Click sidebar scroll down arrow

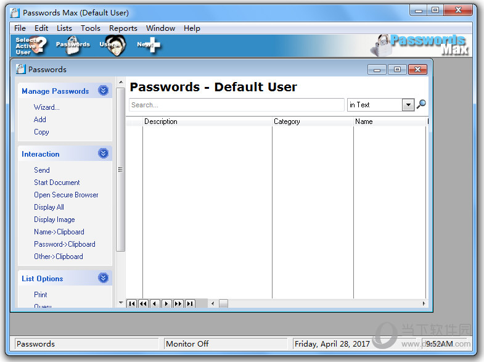[x=121, y=303]
